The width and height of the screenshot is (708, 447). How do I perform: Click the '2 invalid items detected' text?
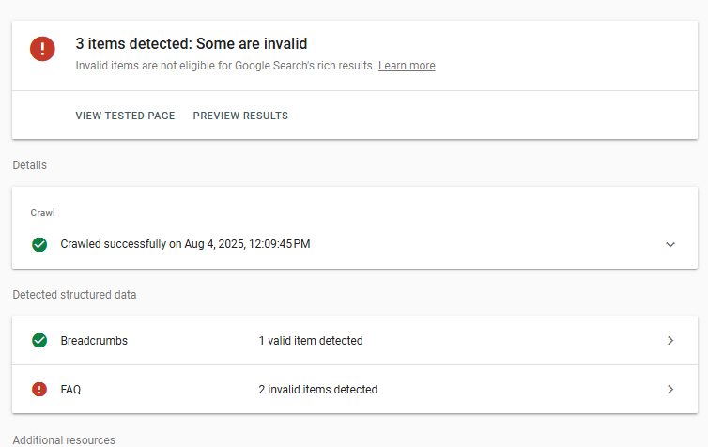tap(318, 389)
